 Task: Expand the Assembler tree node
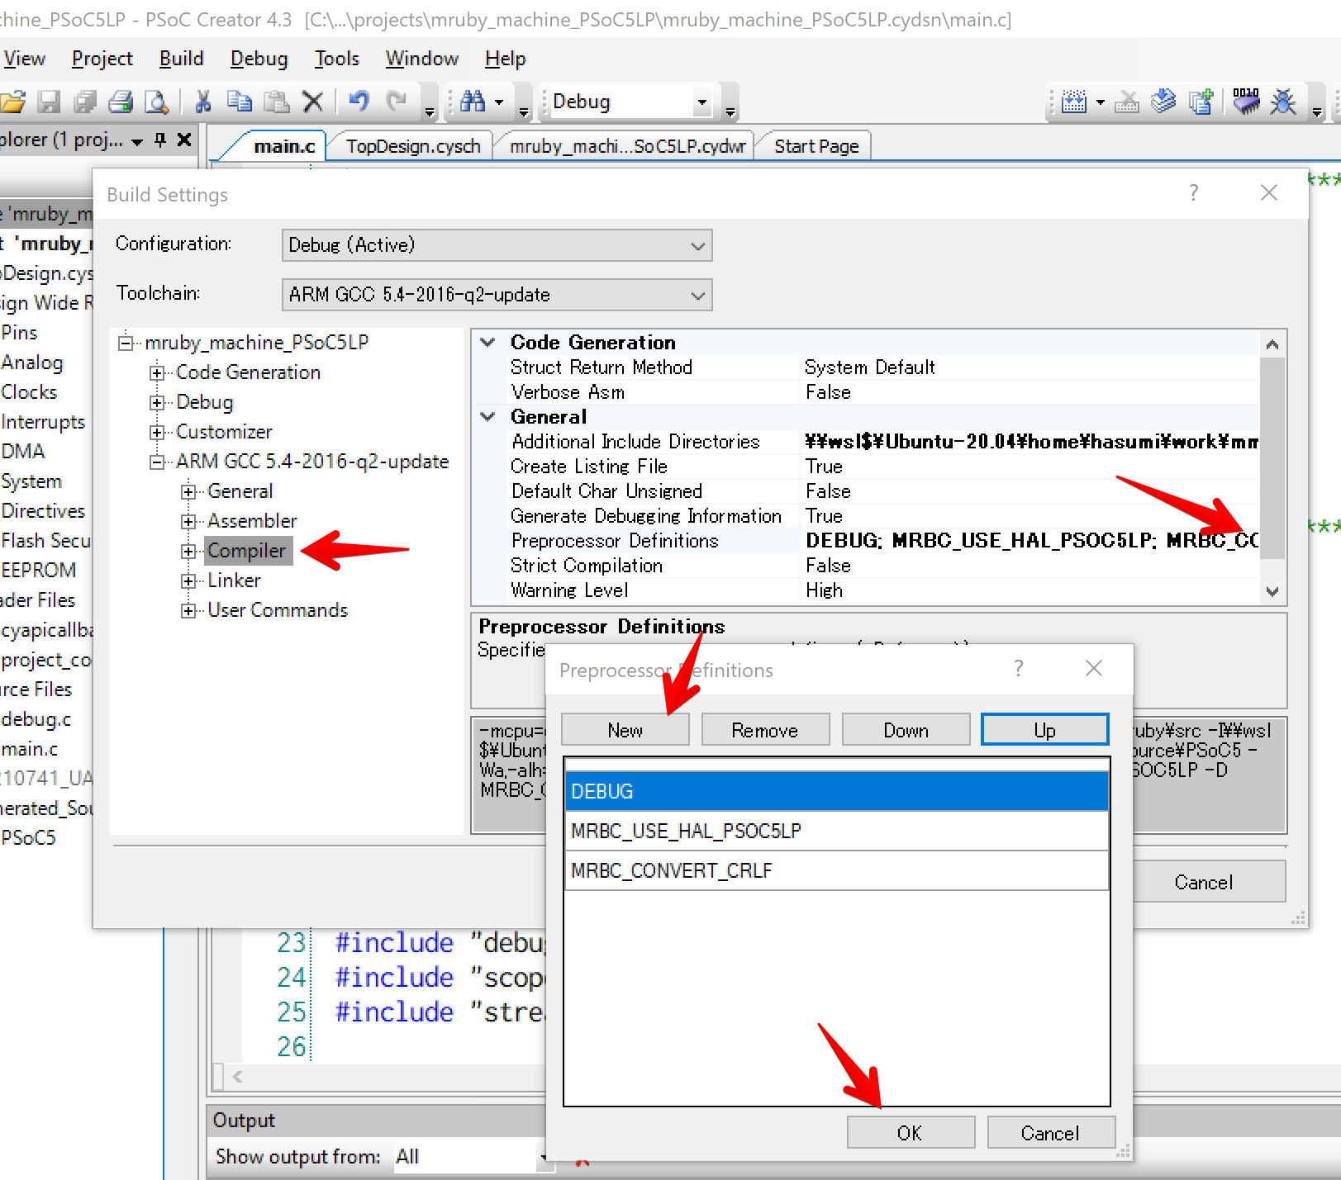(188, 522)
